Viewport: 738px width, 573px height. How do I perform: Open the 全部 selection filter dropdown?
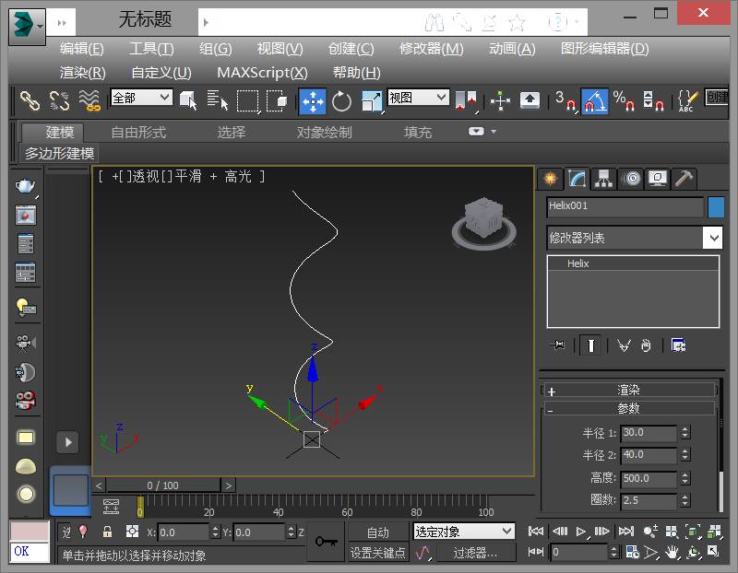[x=141, y=98]
